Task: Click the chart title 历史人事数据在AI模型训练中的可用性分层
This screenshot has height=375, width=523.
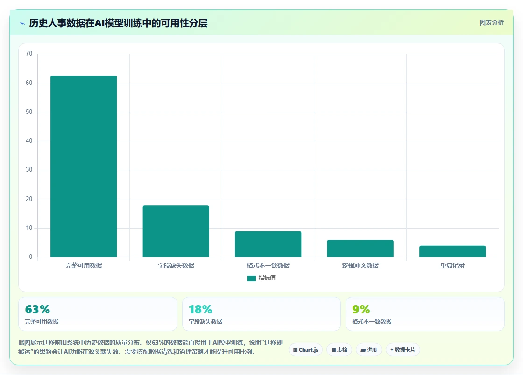Action: tap(118, 23)
